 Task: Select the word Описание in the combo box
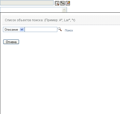coord(11,30)
